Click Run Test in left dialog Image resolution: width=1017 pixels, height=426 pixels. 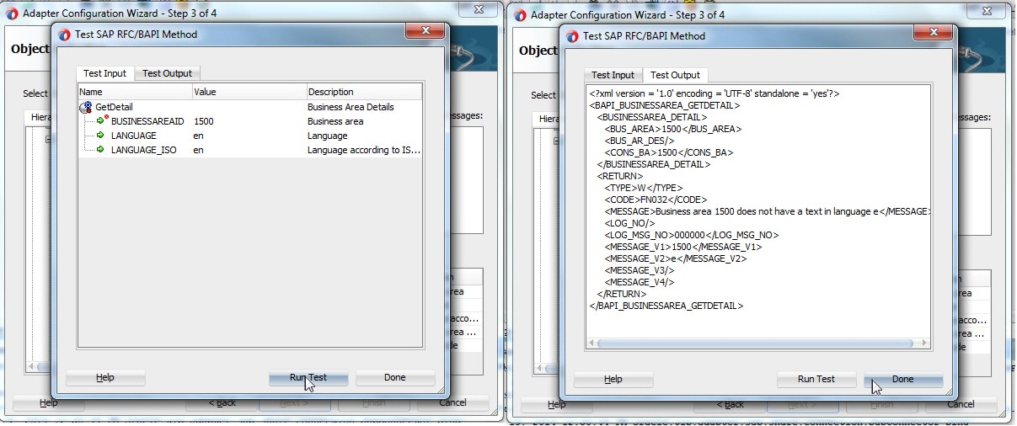[308, 378]
